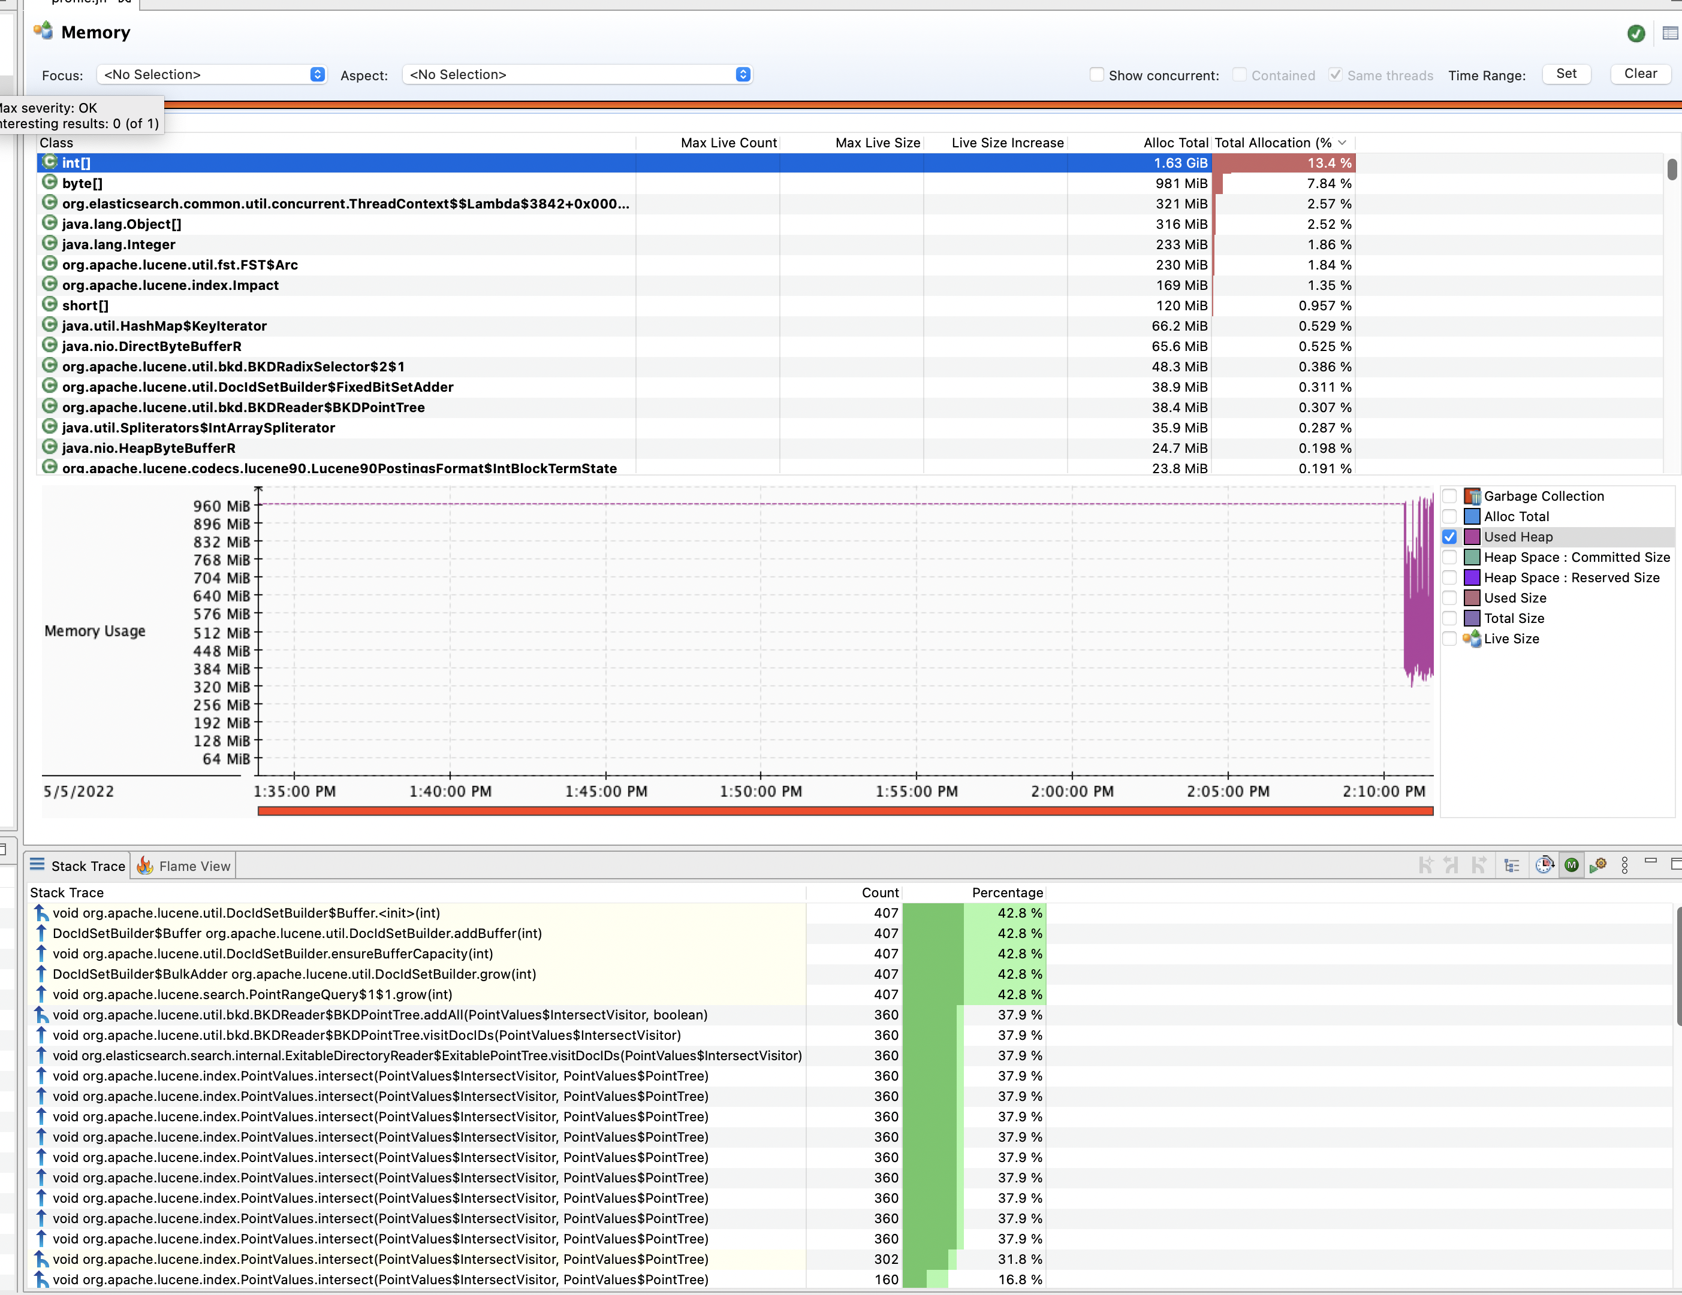The image size is (1682, 1295).
Task: Click the table layout icon at top right
Action: tap(1669, 33)
